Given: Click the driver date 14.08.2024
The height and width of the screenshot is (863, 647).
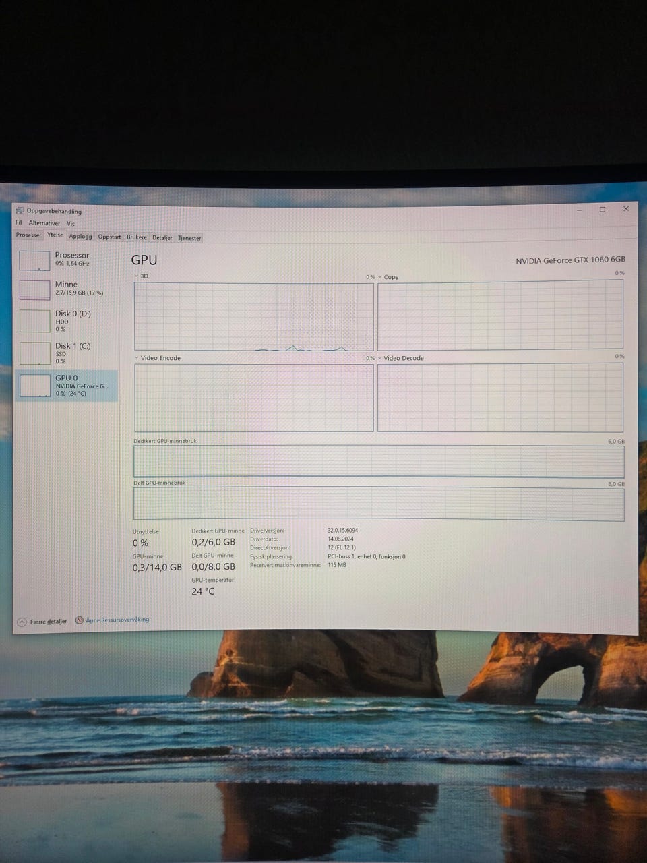Looking at the screenshot, I should pyautogui.click(x=340, y=539).
